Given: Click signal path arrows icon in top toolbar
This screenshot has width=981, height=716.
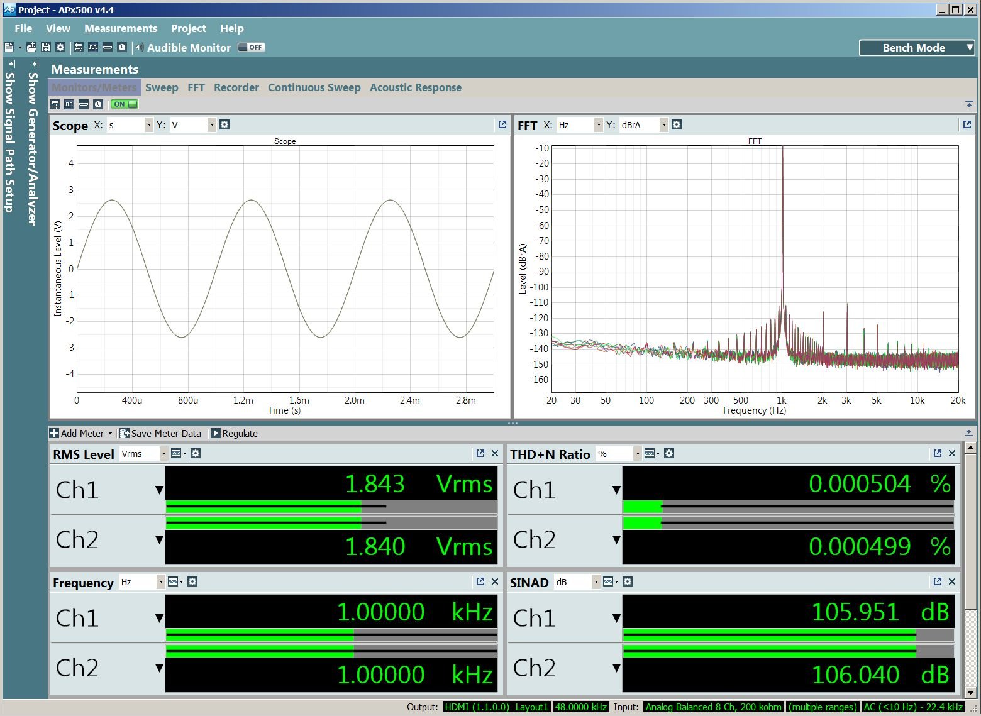Looking at the screenshot, I should coord(79,47).
